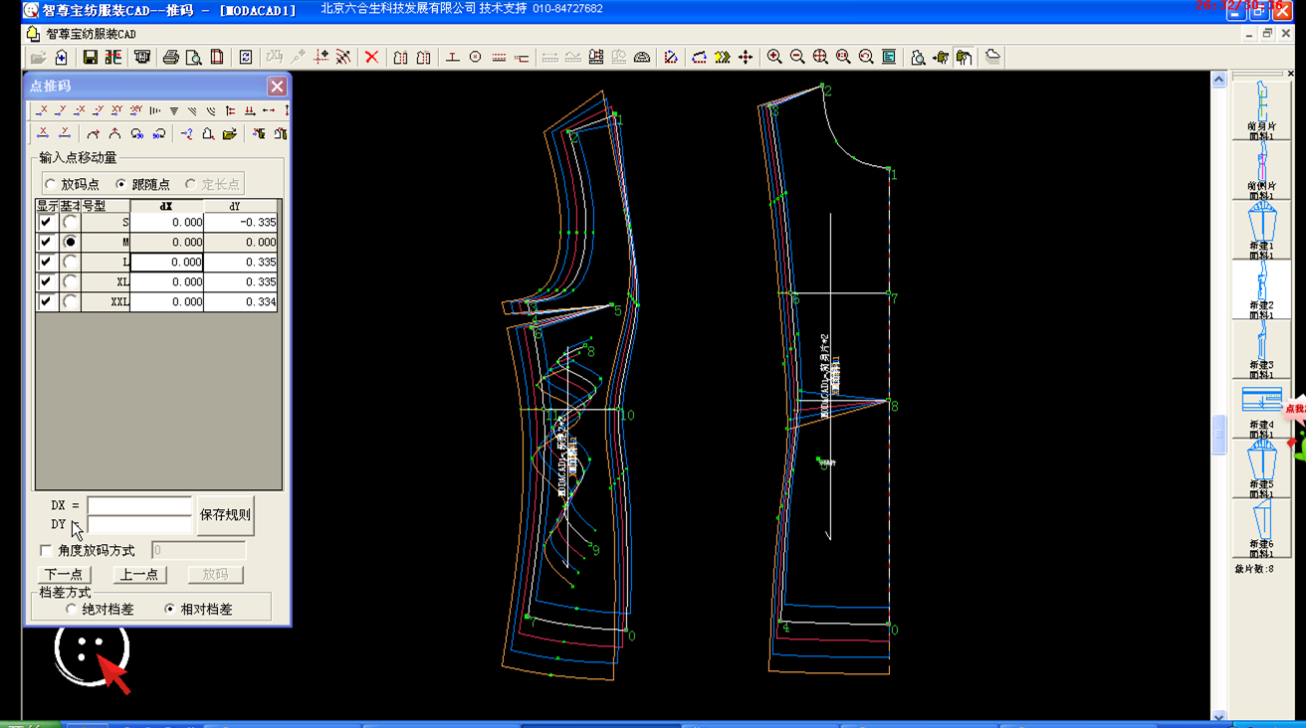Viewport: 1306px width, 728px height.
Task: Click the blue dashed outline shape icon
Action: [x=700, y=58]
